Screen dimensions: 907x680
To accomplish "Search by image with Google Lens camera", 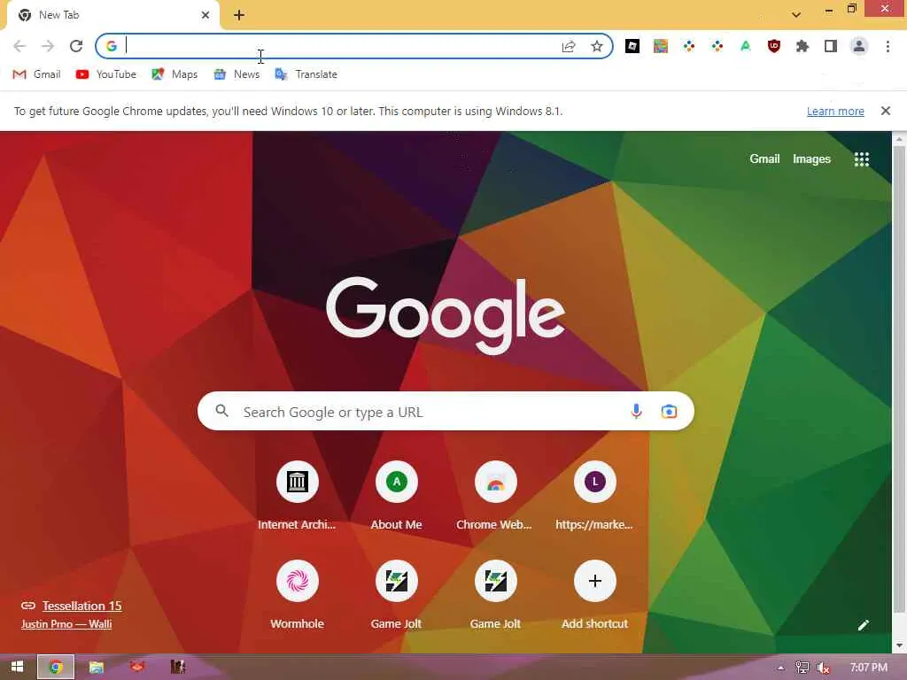I will click(x=669, y=411).
